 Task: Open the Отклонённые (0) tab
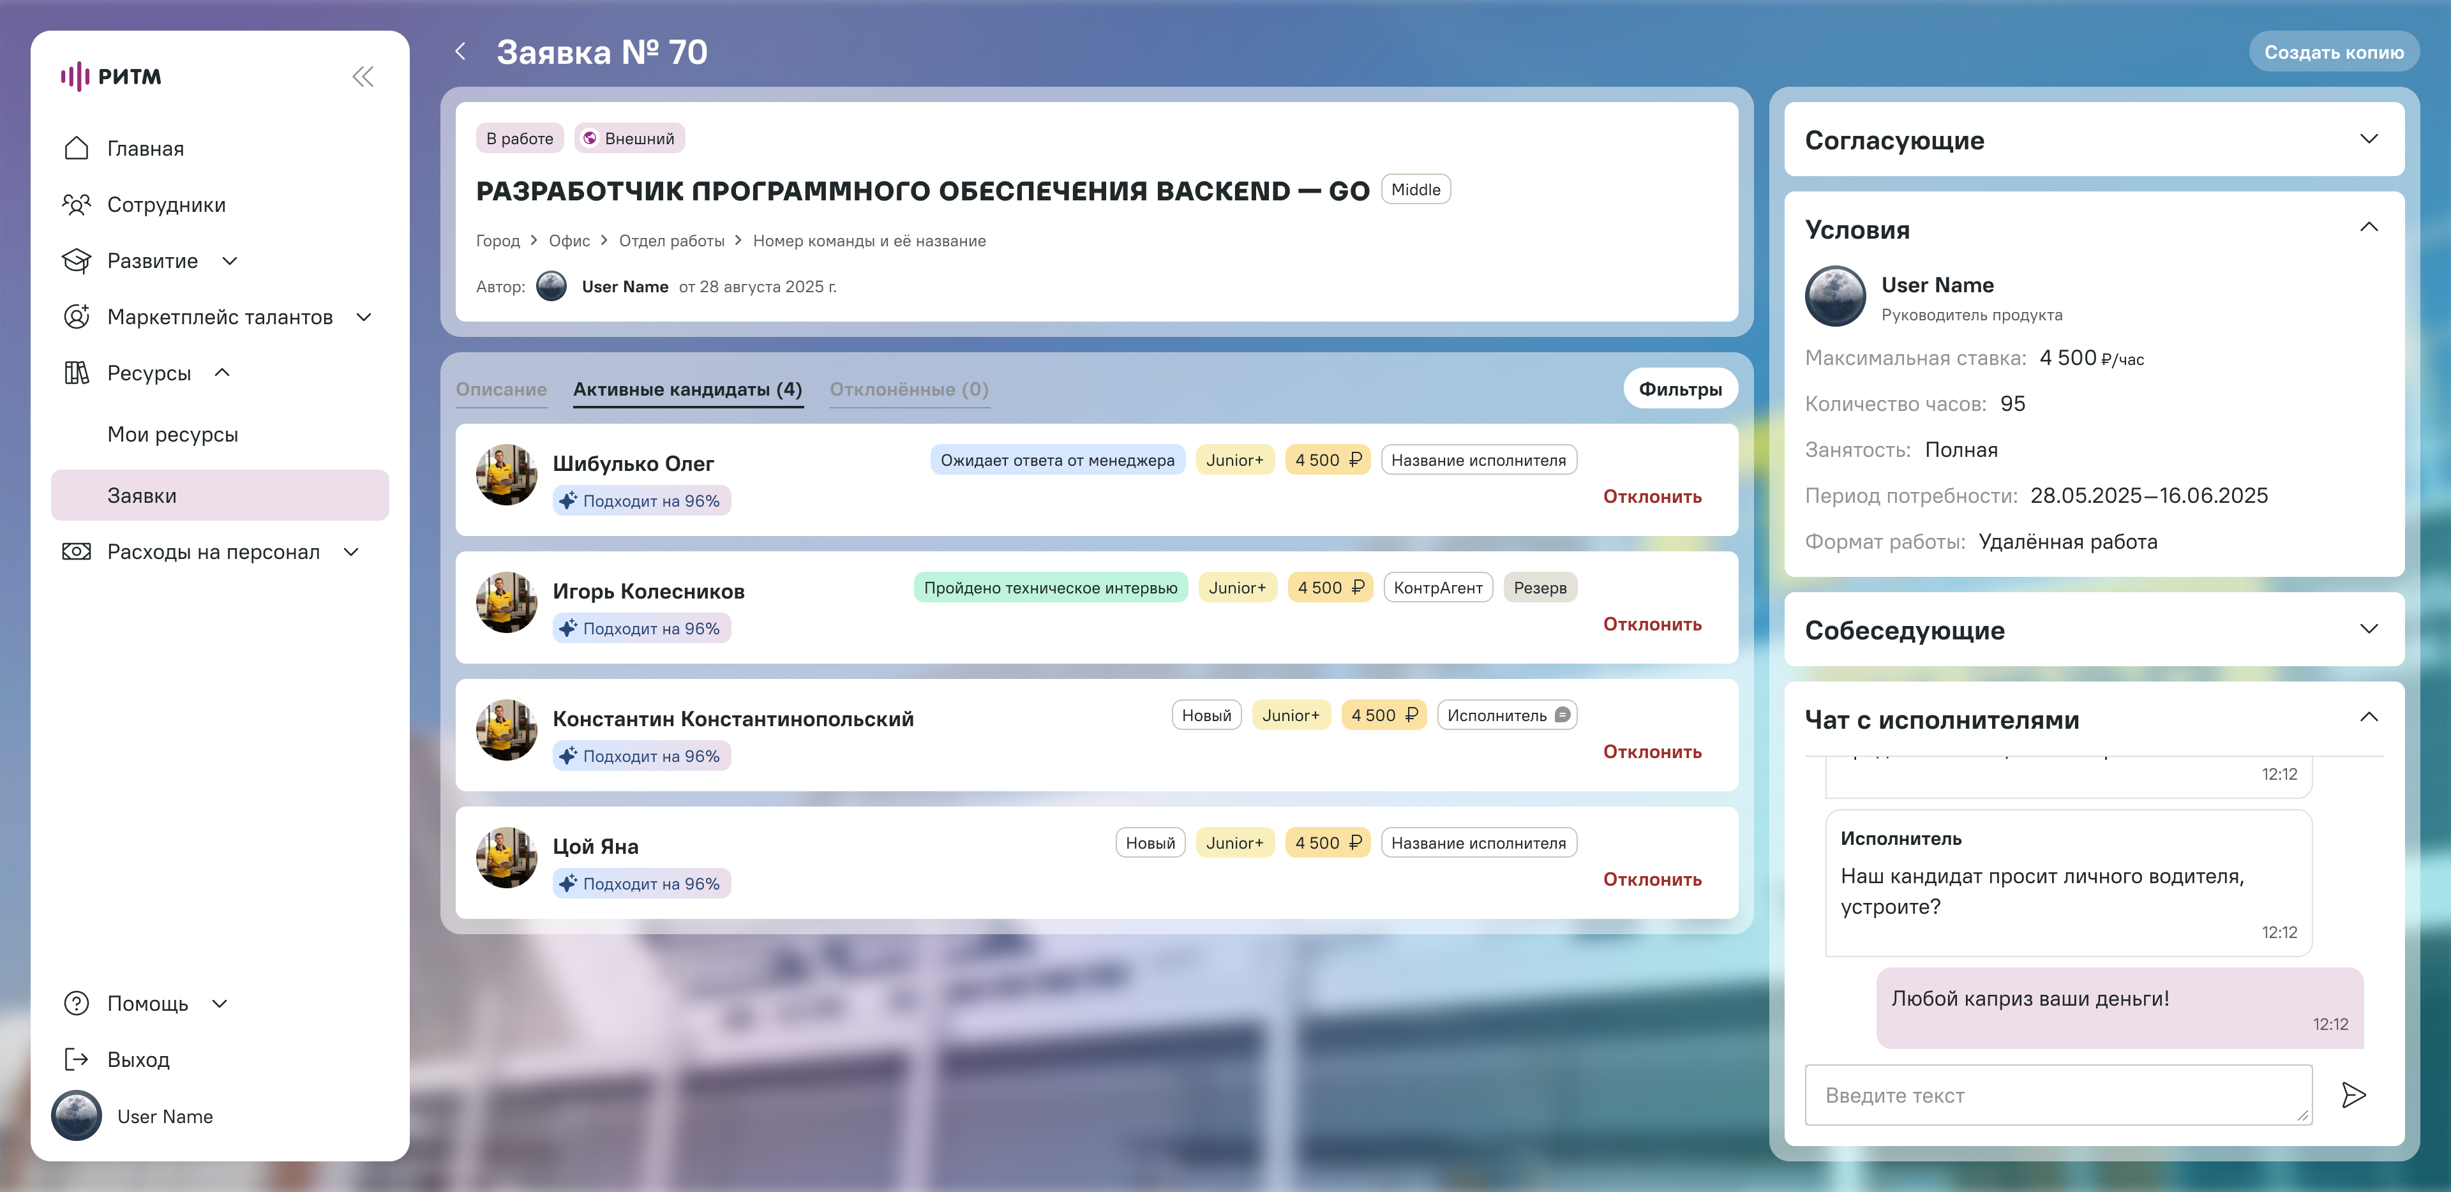909,389
